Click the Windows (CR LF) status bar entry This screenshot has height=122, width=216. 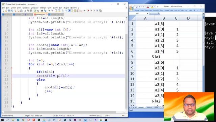[96, 116]
